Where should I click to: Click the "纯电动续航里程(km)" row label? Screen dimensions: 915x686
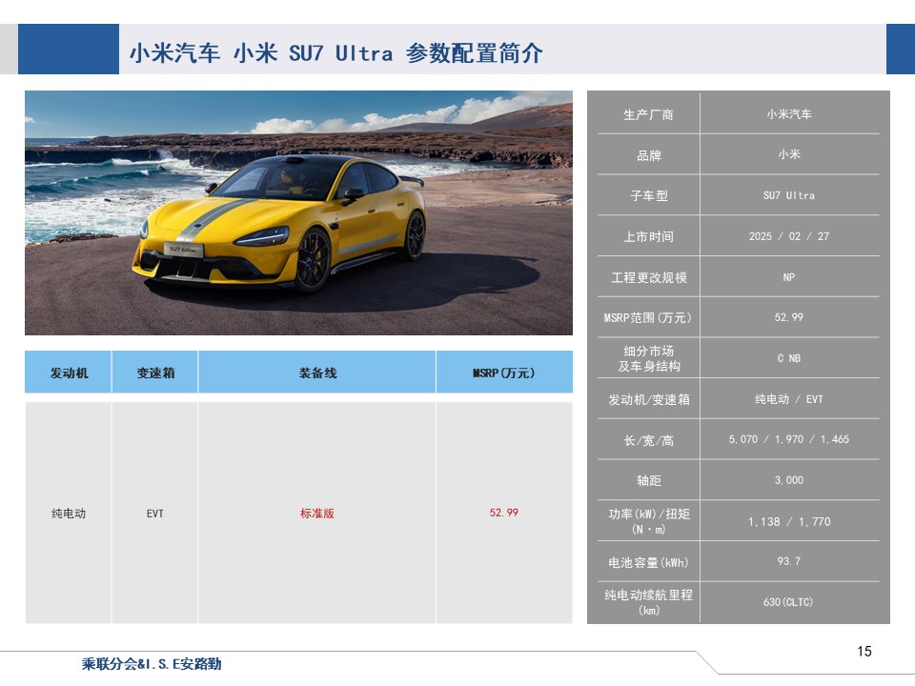coord(648,602)
